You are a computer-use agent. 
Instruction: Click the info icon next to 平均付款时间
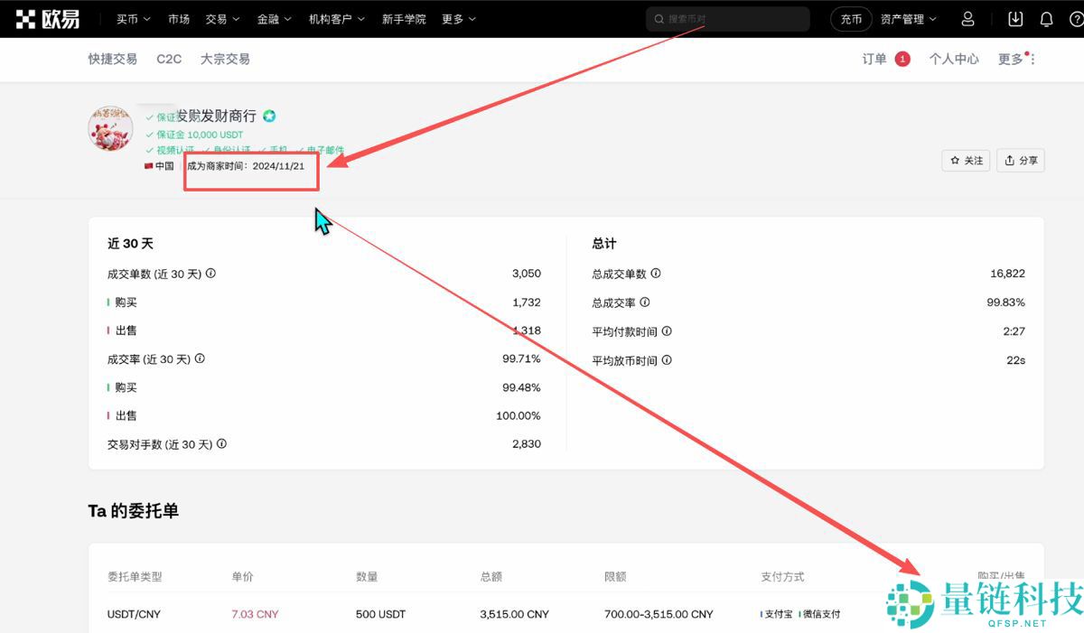click(665, 331)
